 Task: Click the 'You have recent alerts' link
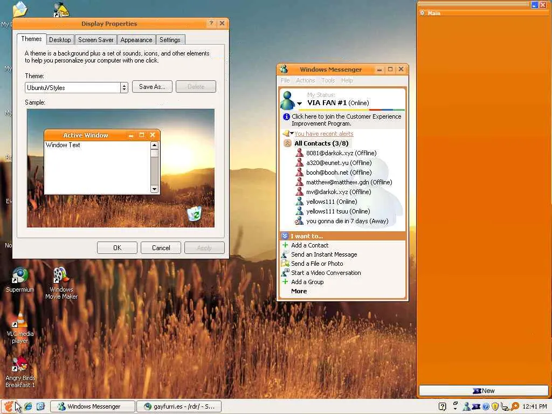click(324, 134)
